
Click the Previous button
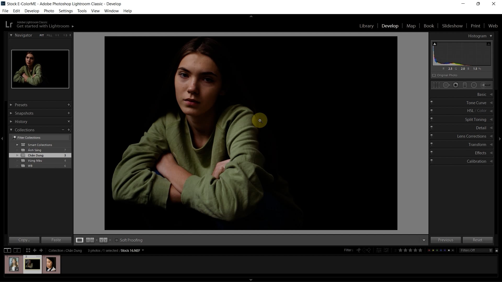[x=446, y=240]
